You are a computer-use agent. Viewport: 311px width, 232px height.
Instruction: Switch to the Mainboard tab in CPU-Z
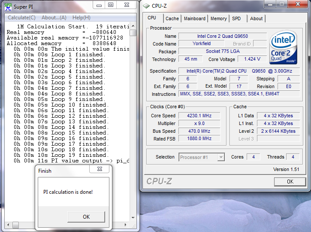pos(195,18)
